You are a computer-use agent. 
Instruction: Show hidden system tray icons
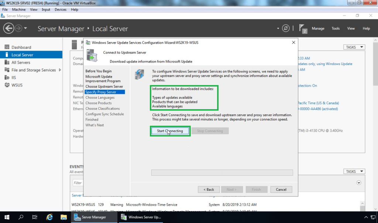[366, 217]
